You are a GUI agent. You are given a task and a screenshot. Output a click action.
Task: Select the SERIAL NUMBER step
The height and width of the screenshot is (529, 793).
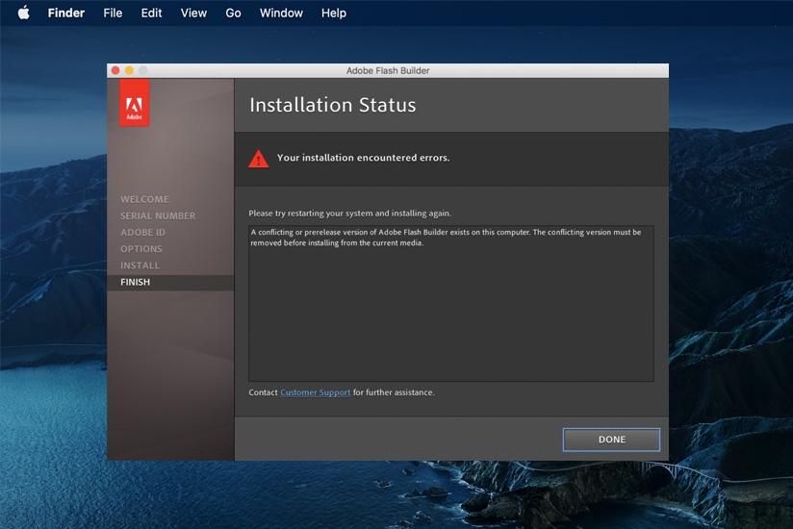[x=158, y=215]
